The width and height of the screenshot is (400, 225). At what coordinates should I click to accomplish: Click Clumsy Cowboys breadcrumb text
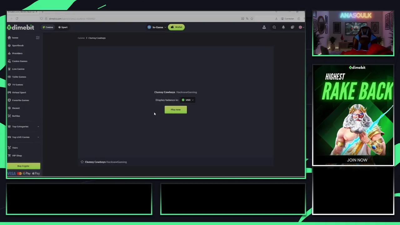click(x=97, y=38)
